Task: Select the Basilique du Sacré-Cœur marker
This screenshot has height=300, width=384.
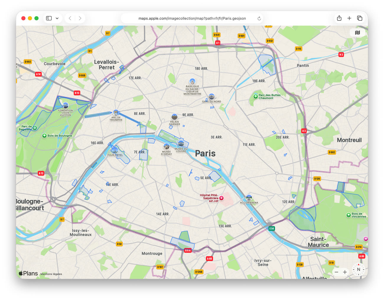Action: coord(192,81)
